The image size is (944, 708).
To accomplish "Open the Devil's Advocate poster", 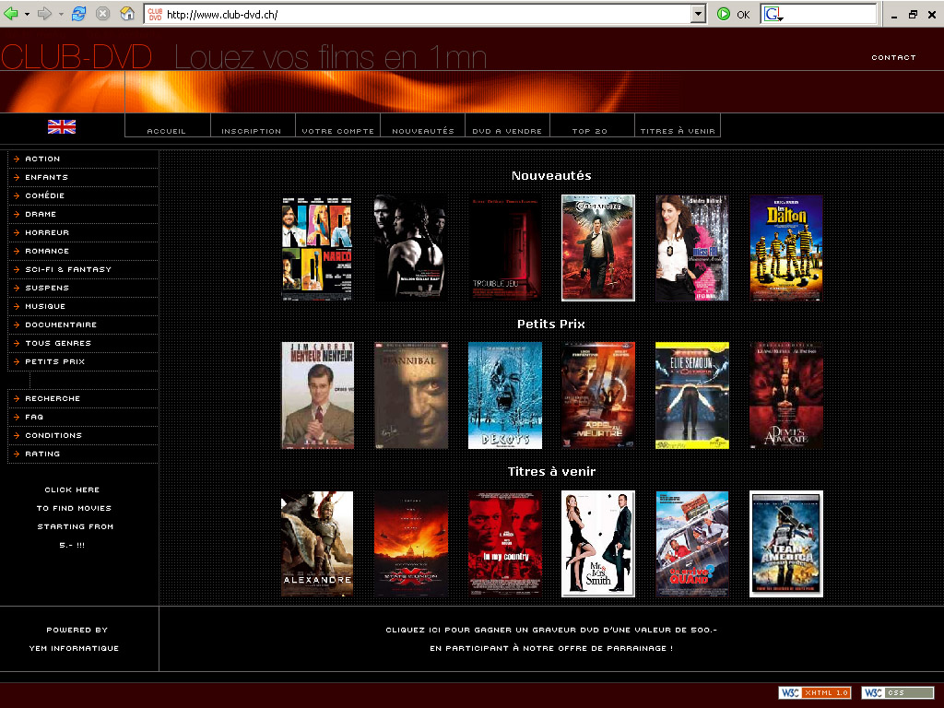I will point(785,395).
